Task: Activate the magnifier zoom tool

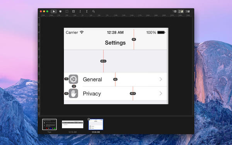Action: pos(94,11)
